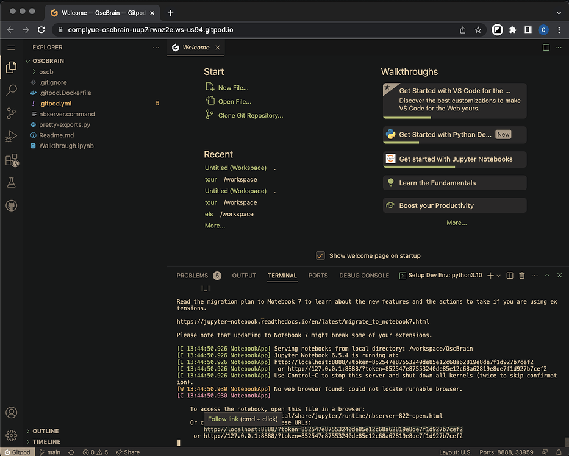Kill terminal using the trash icon

point(521,276)
